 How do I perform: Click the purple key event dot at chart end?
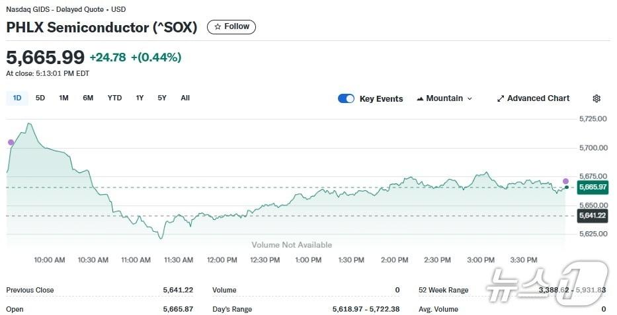(x=565, y=181)
